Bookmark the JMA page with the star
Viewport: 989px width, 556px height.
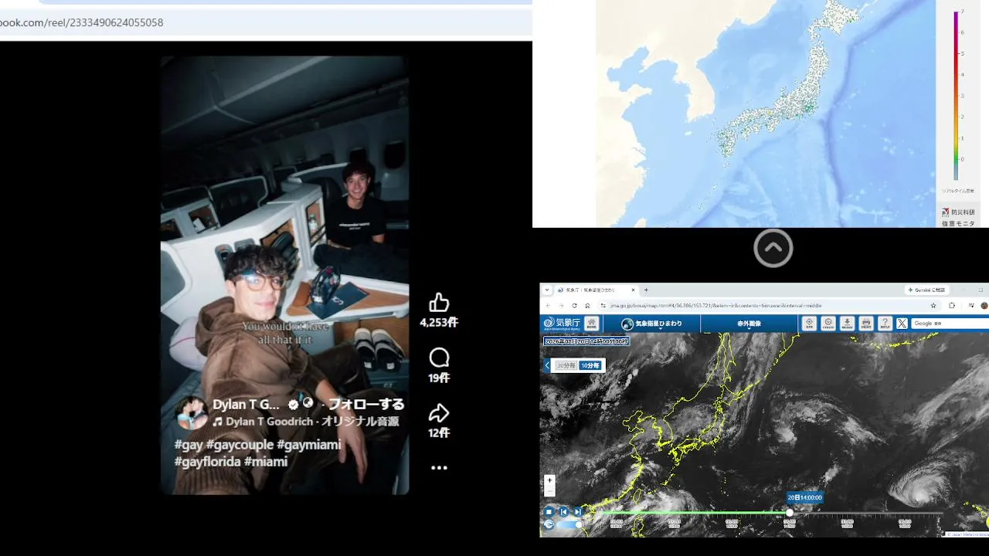(933, 305)
